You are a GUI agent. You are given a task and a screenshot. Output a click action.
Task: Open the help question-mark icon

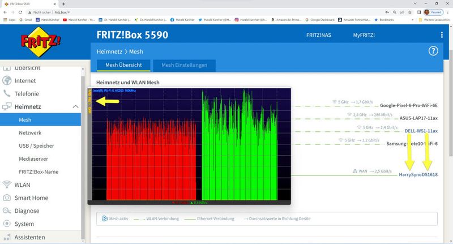coord(433,51)
